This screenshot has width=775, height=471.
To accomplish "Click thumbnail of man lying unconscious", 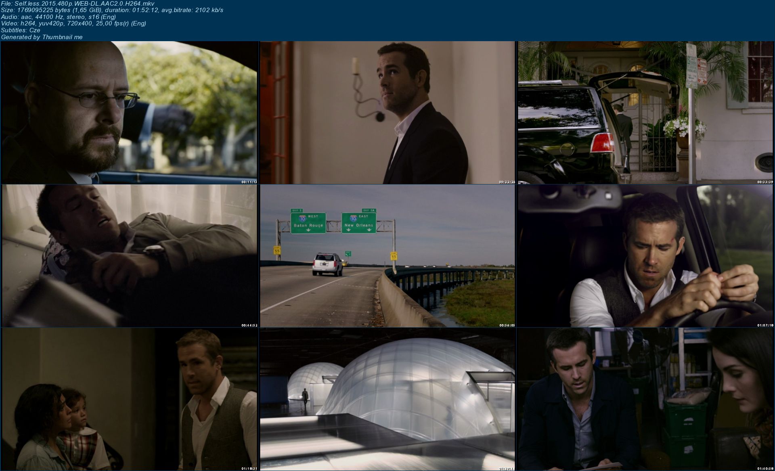I will [129, 256].
